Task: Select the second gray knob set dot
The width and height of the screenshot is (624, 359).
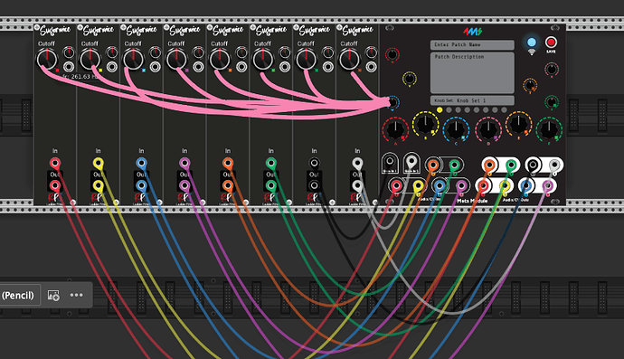Action: (x=458, y=109)
